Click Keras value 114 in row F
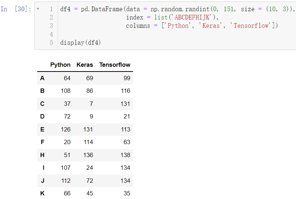The height and width of the screenshot is (199, 296). point(88,142)
